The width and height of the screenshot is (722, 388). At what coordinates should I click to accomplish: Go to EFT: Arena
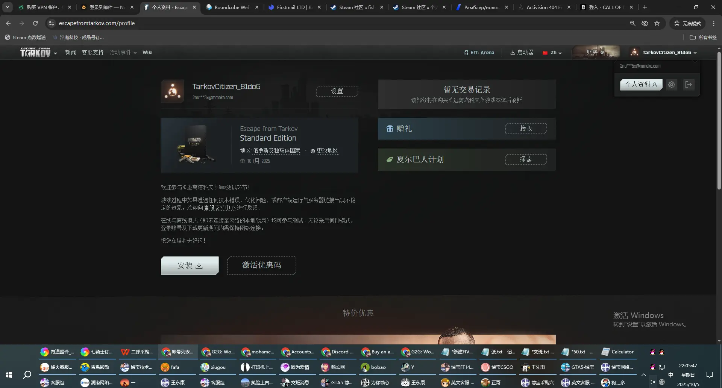coord(479,53)
